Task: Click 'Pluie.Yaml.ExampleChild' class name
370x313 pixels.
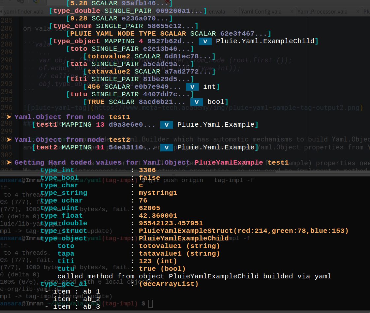Action: 265,41
